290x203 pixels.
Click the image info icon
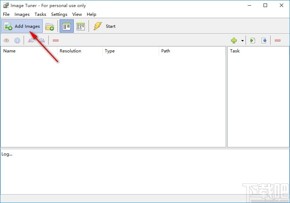point(17,40)
